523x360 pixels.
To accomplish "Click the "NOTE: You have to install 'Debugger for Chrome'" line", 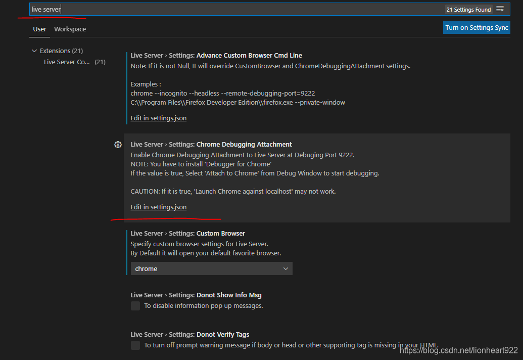I will click(x=201, y=164).
